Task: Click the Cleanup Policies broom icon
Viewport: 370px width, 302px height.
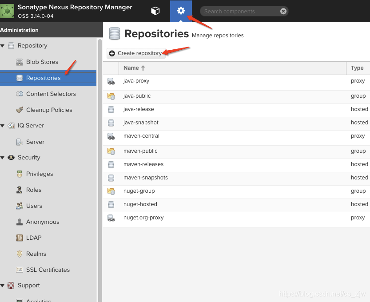Action: click(20, 110)
